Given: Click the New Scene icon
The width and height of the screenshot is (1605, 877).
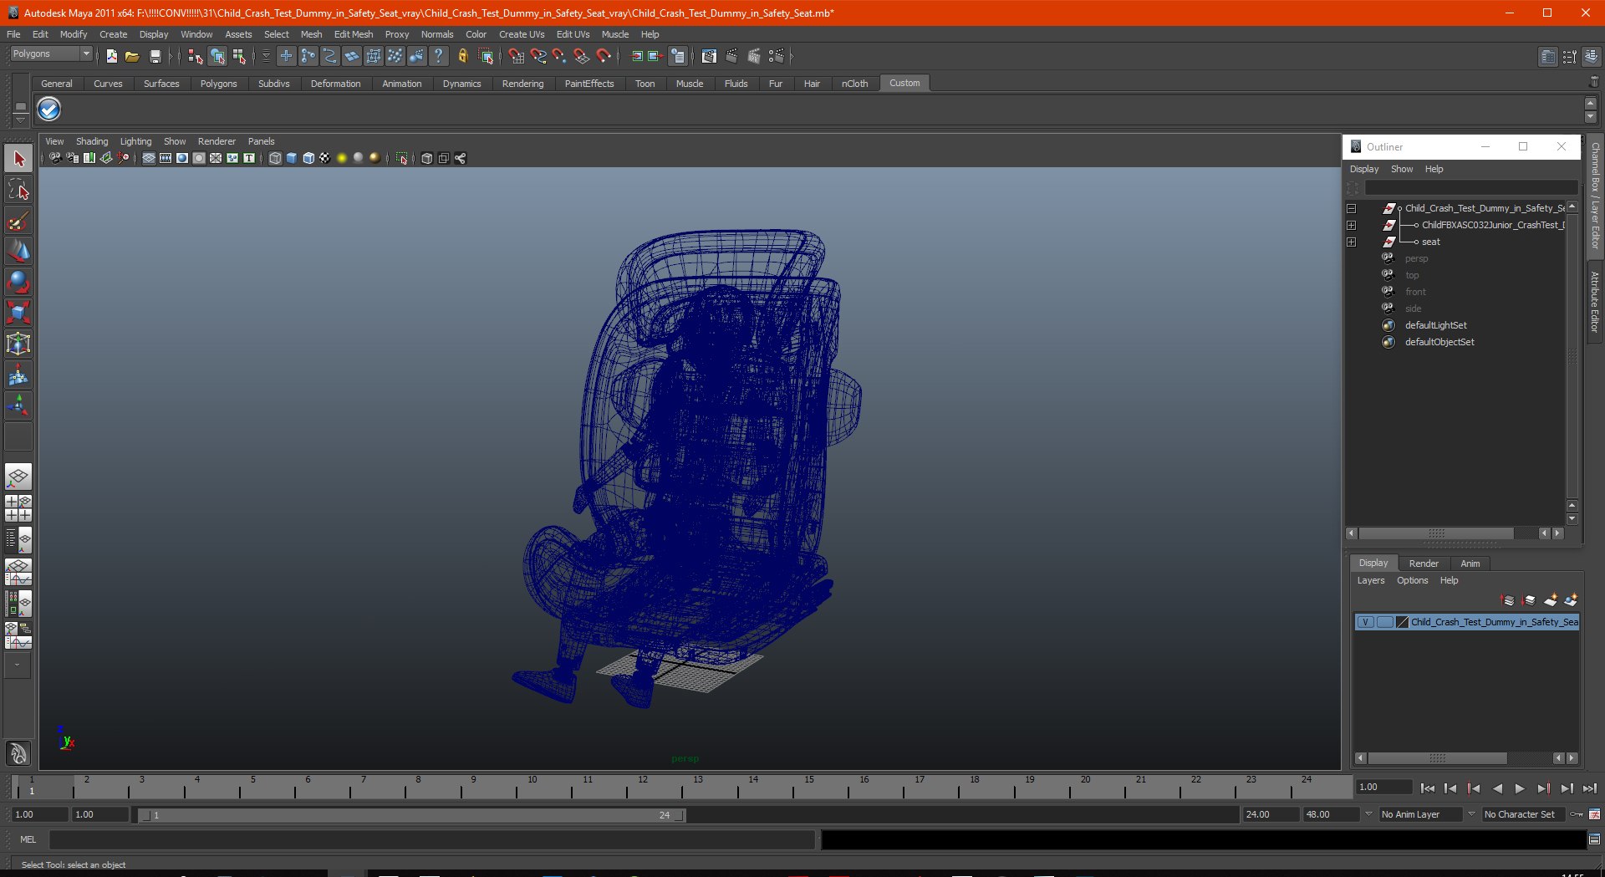Looking at the screenshot, I should pos(112,56).
